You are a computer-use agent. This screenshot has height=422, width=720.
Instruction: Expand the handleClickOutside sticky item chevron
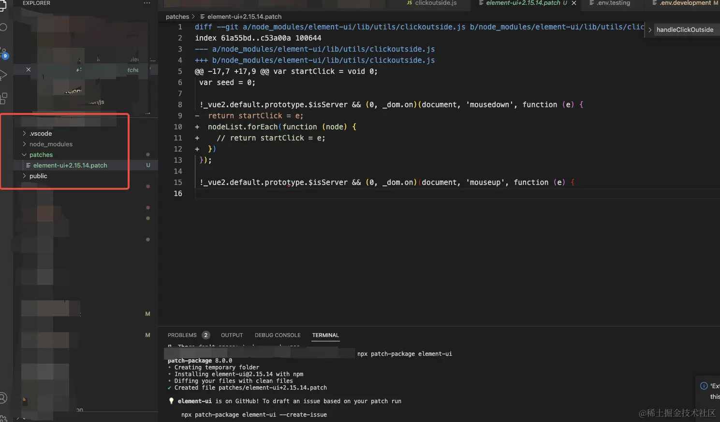tap(650, 30)
